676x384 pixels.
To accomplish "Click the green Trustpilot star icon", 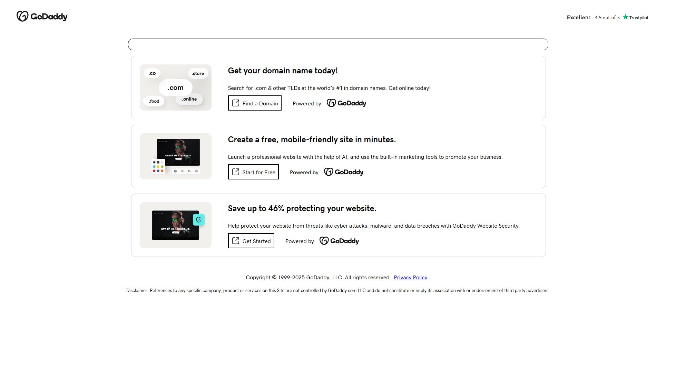I will (625, 17).
